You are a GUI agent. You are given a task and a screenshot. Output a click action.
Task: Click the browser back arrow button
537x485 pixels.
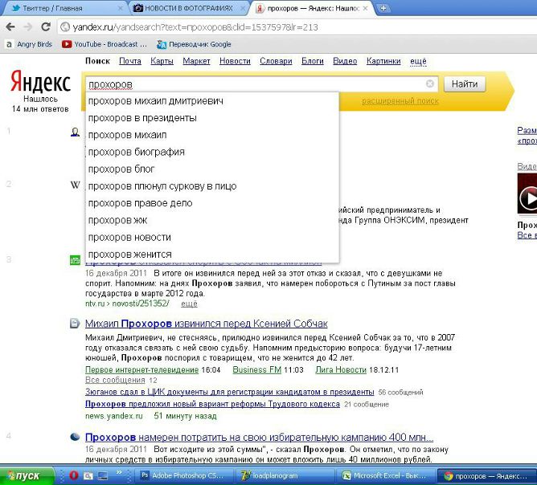pos(10,26)
